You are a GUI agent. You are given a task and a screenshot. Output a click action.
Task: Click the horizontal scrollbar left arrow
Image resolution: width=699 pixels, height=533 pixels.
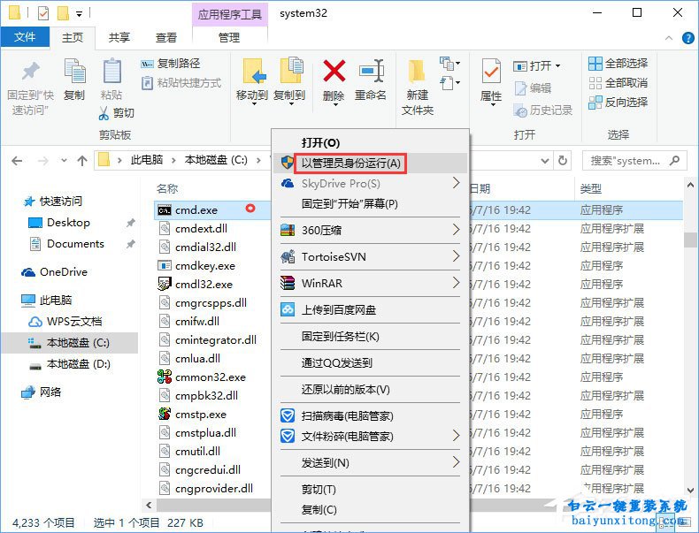[x=149, y=505]
